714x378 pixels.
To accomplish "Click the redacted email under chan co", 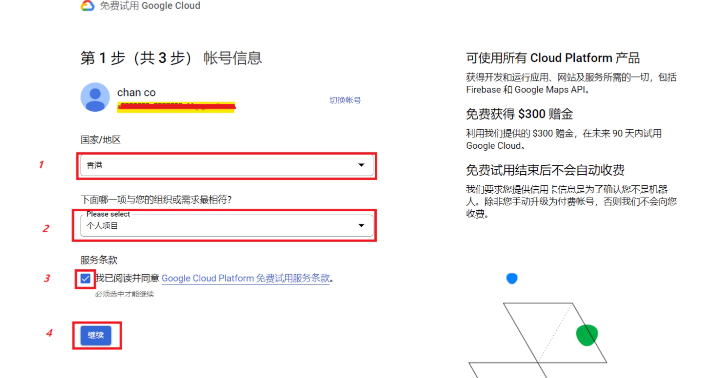I will (176, 106).
